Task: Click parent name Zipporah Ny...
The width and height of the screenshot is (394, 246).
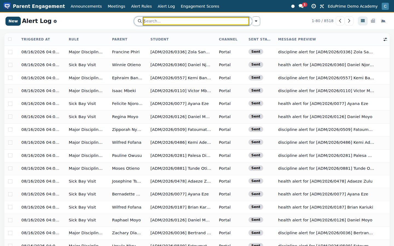Action: click(x=127, y=130)
